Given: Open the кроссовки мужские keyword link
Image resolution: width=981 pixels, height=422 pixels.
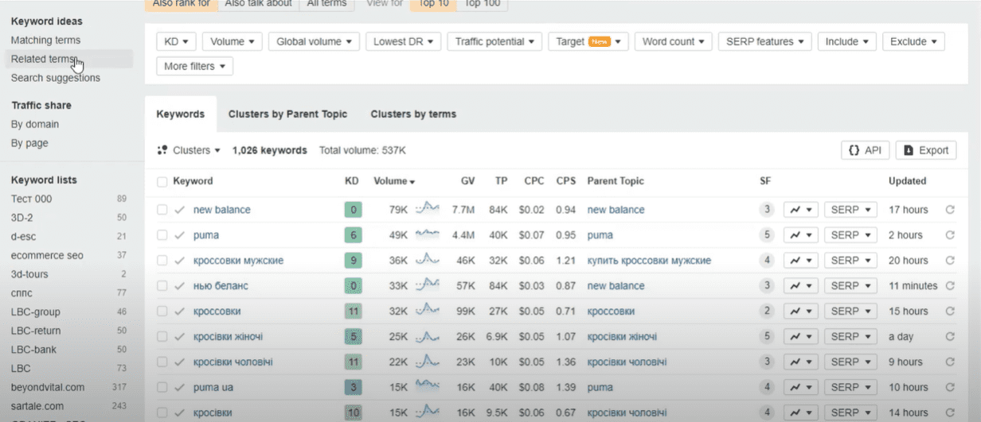Looking at the screenshot, I should pos(238,261).
